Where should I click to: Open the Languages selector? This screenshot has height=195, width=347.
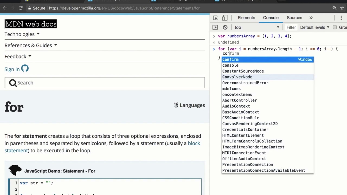(189, 105)
